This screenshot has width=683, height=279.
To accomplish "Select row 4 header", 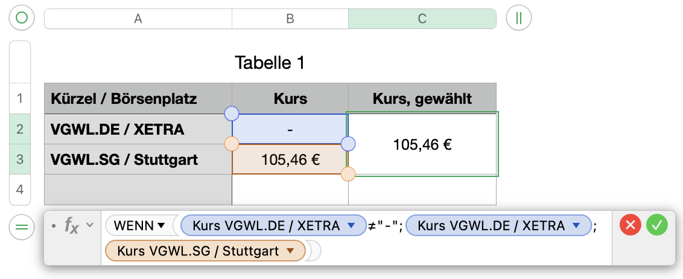I will (20, 190).
